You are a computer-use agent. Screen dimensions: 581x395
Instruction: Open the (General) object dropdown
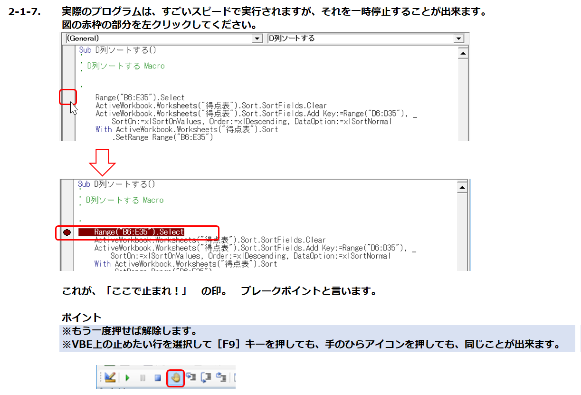coord(258,39)
